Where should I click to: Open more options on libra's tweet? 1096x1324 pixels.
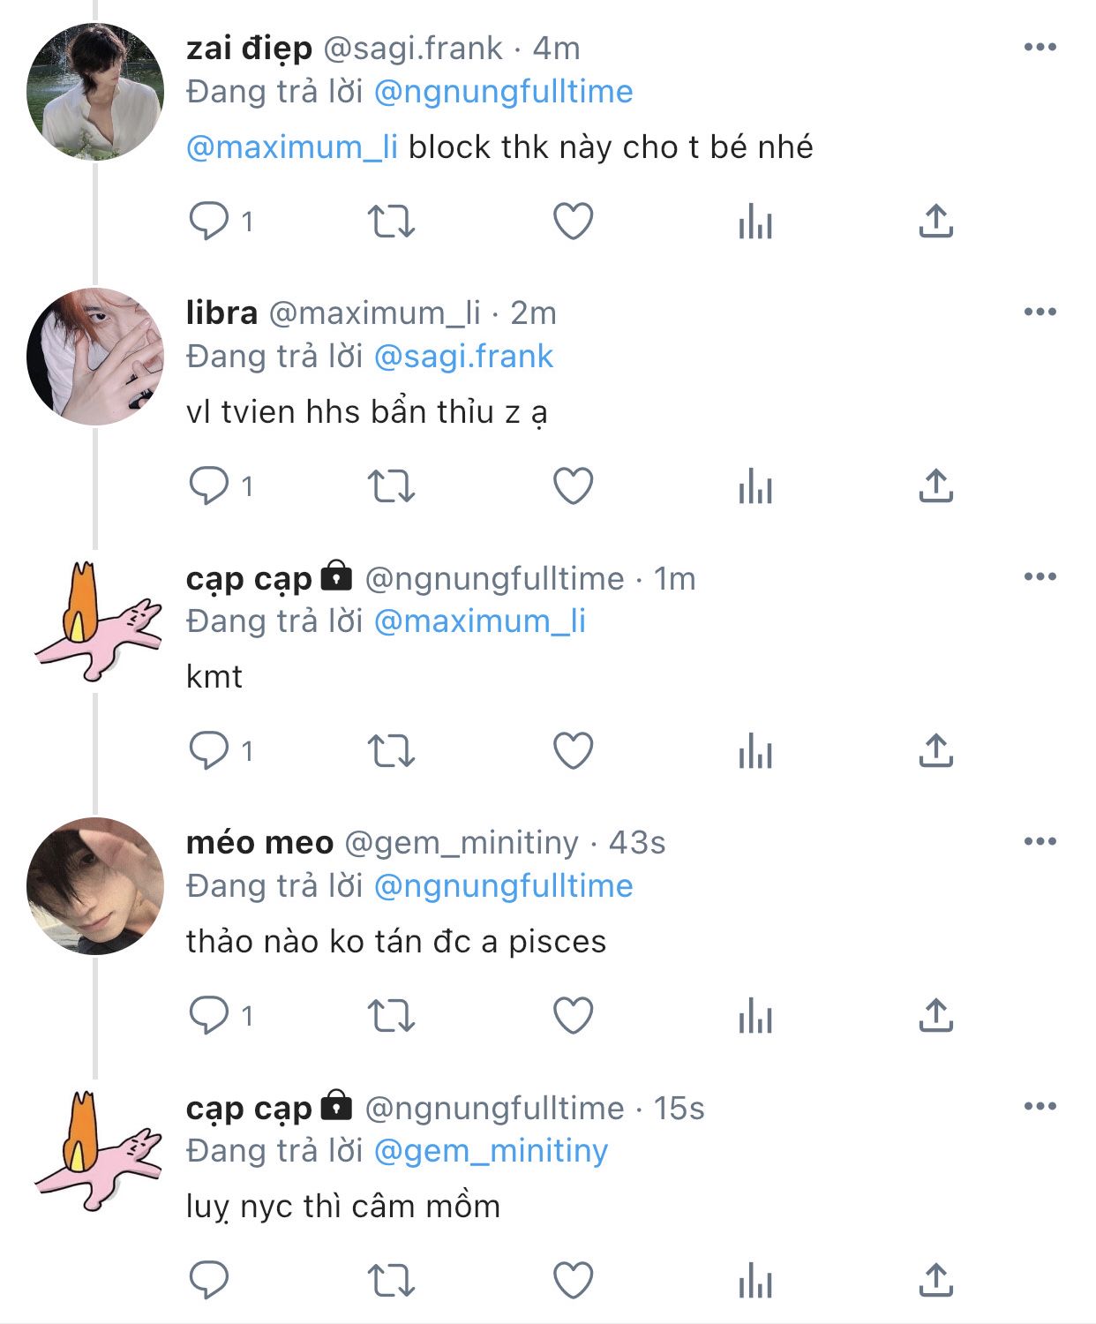click(1040, 312)
